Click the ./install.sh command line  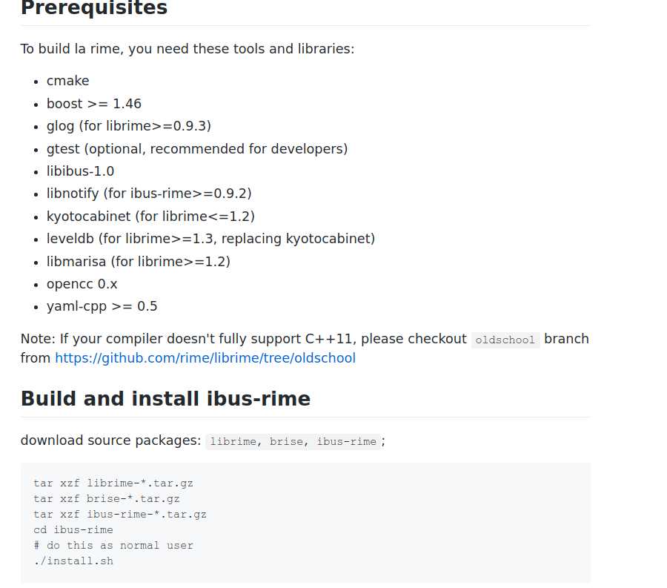(73, 561)
